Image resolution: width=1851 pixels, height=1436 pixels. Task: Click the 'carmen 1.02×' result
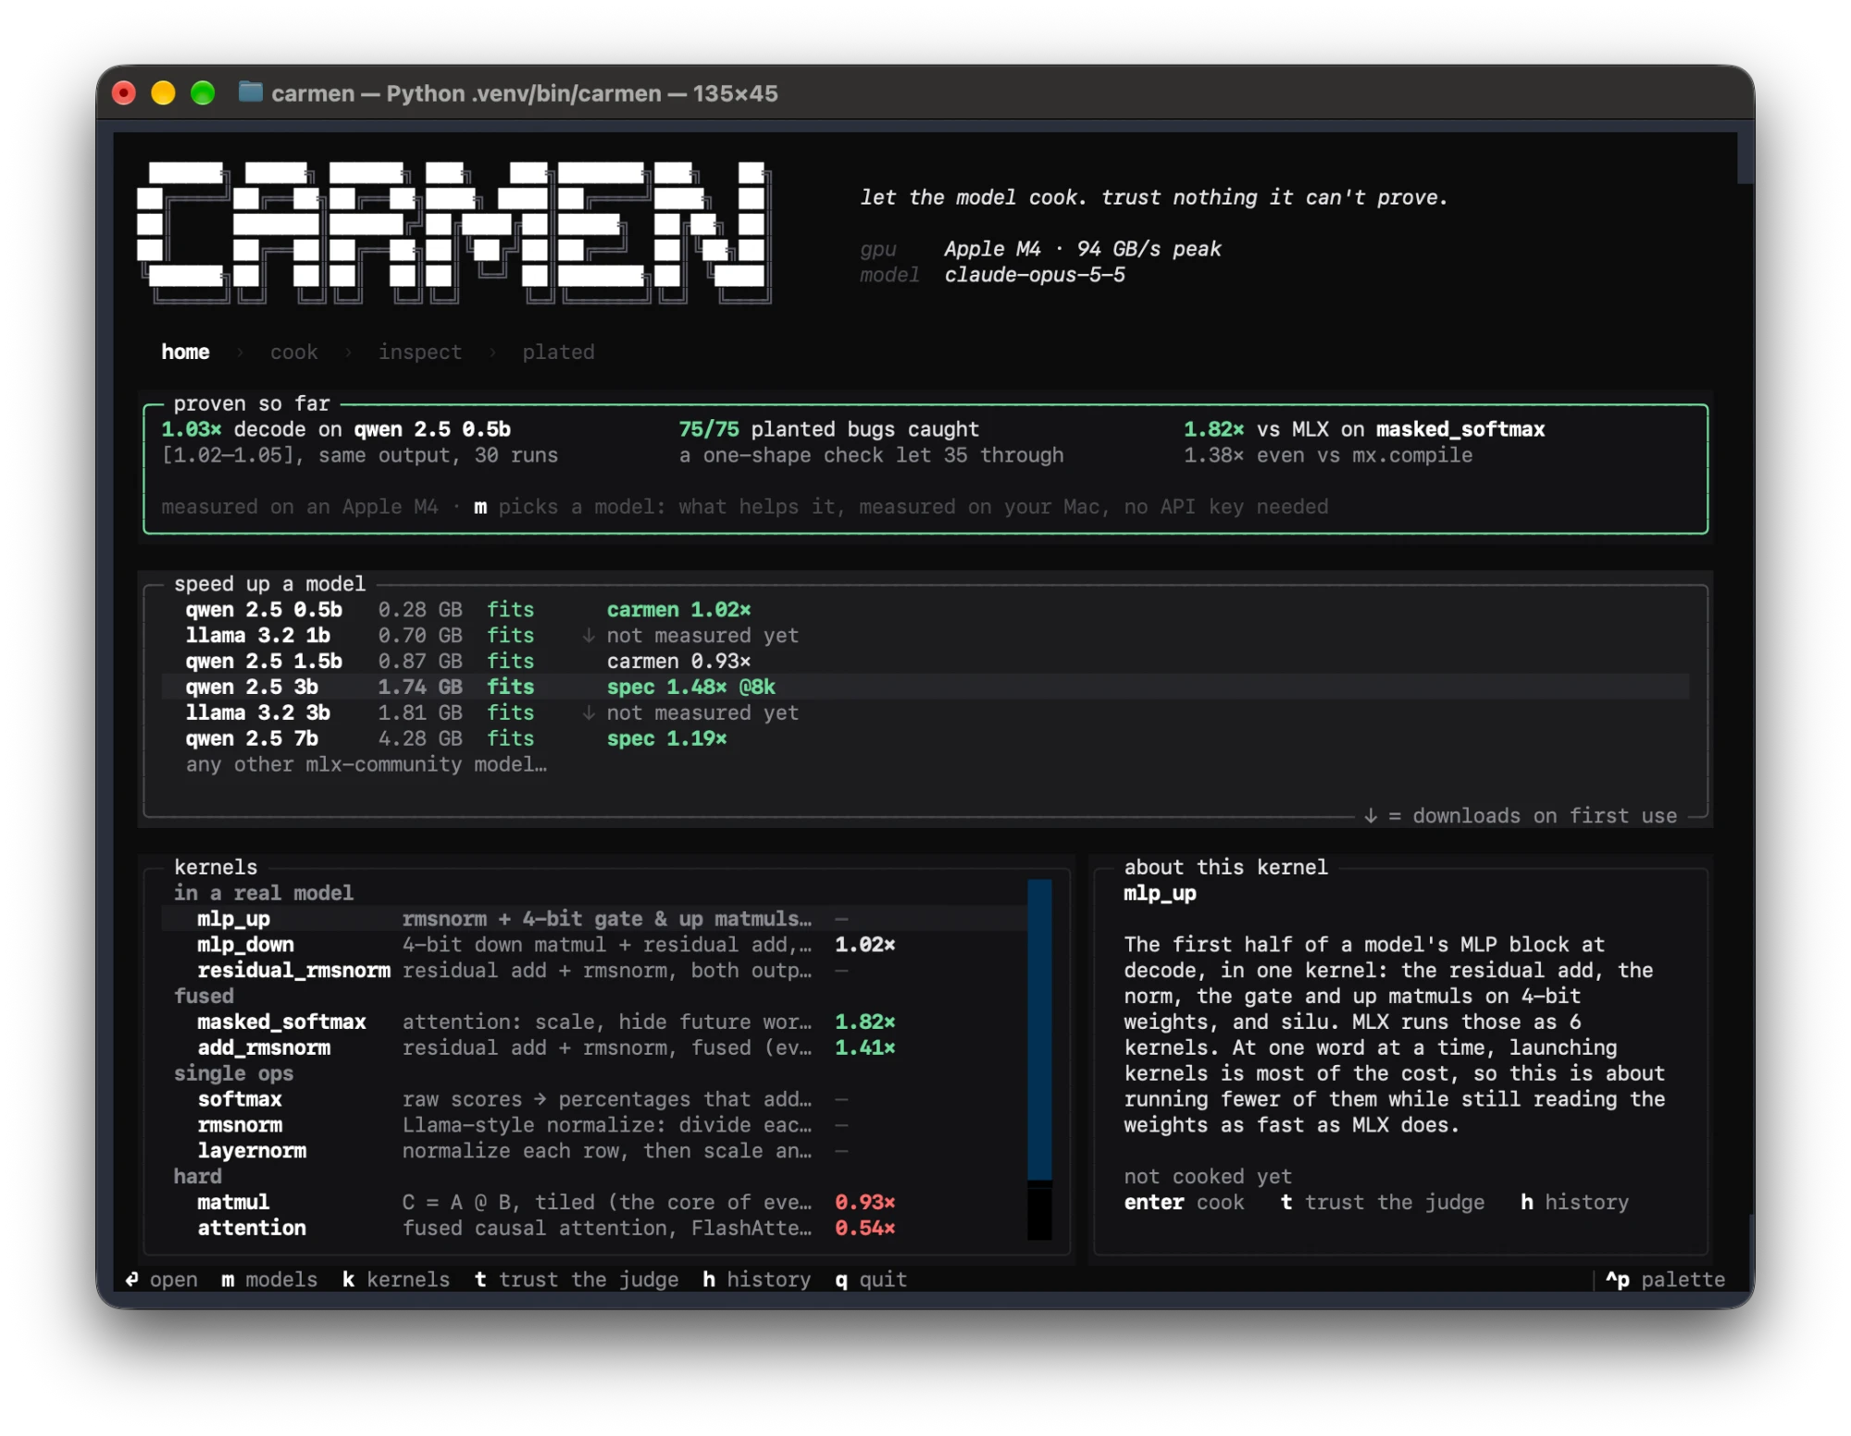point(678,610)
